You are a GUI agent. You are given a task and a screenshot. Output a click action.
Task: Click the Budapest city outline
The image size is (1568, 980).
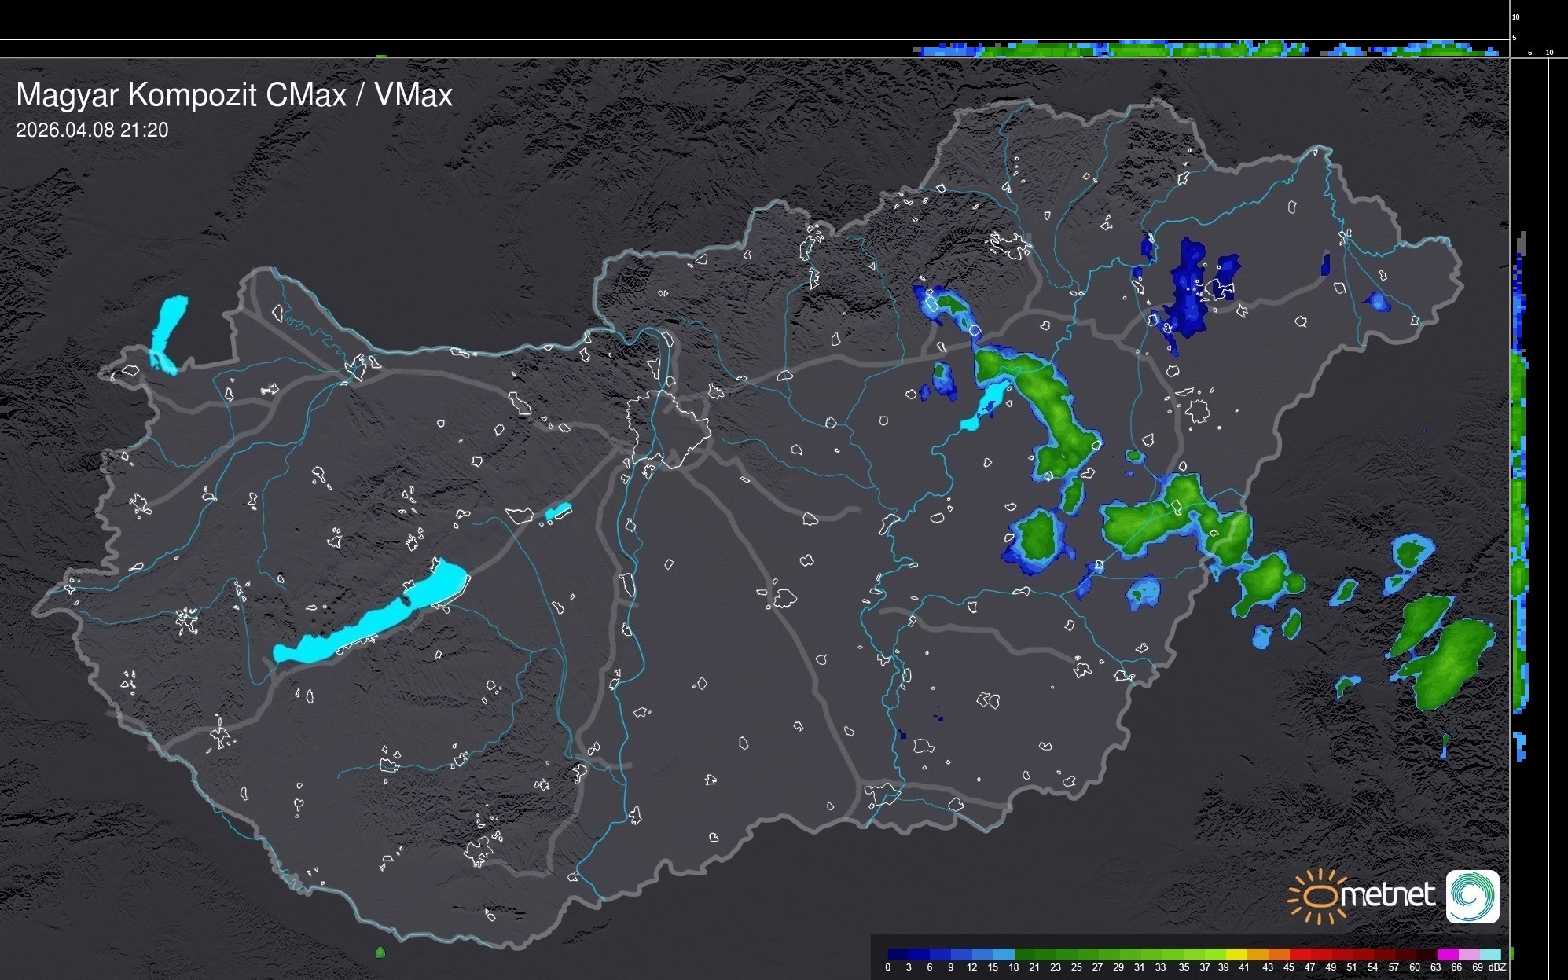(668, 428)
